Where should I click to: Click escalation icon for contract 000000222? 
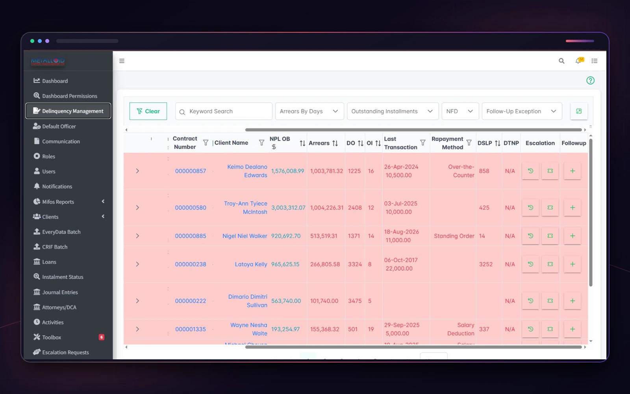[x=550, y=301]
